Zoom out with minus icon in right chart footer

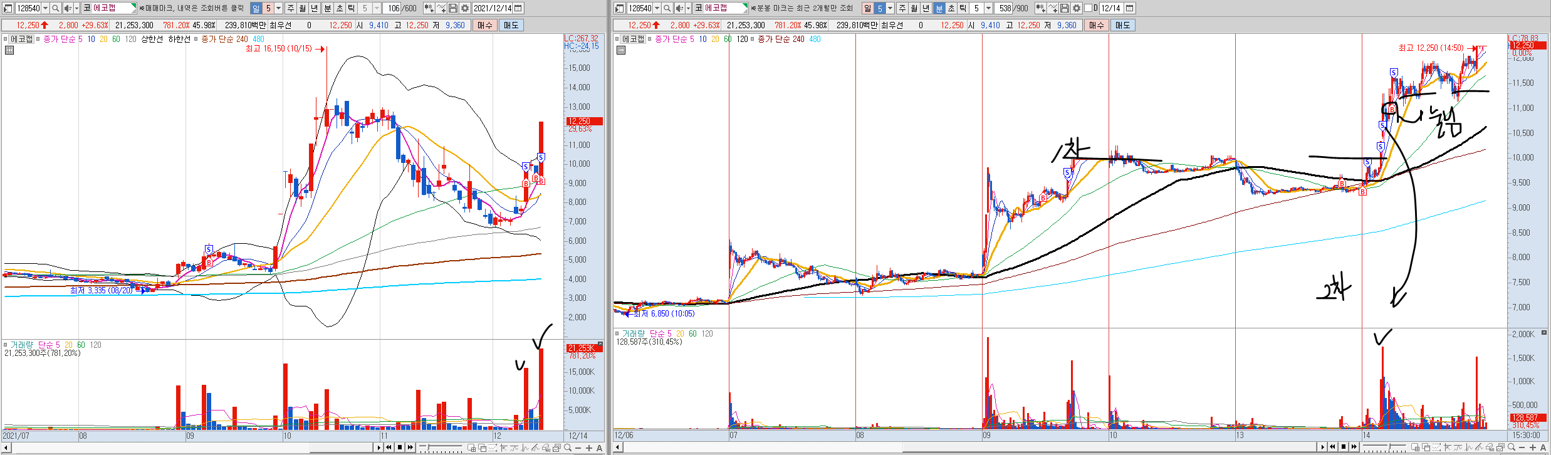pyautogui.click(x=1522, y=447)
